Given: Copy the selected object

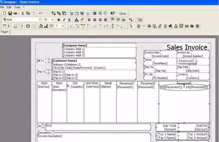Looking at the screenshot, I should (x=28, y=13).
